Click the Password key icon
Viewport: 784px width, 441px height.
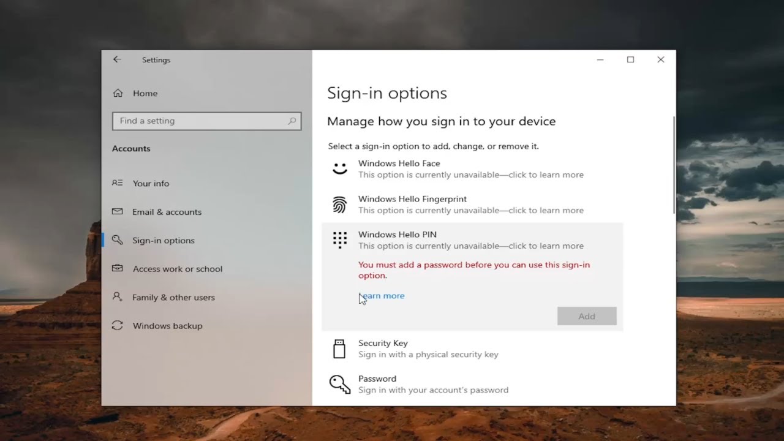339,384
